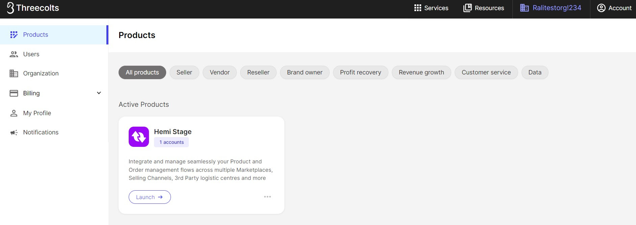This screenshot has width=636, height=225.
Task: Click the Resources bookmark icon
Action: [x=467, y=8]
